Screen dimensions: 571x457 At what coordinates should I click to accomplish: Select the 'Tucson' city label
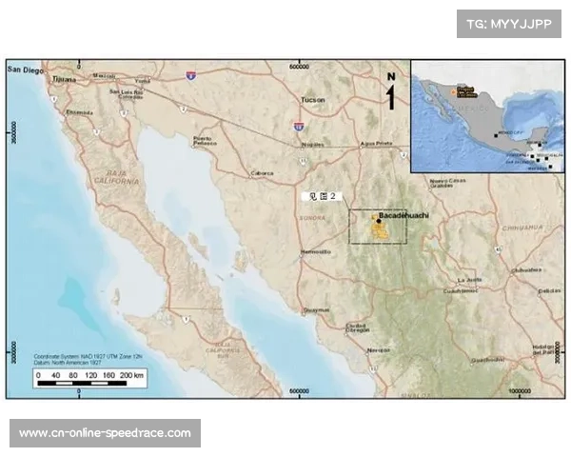pyautogui.click(x=313, y=99)
